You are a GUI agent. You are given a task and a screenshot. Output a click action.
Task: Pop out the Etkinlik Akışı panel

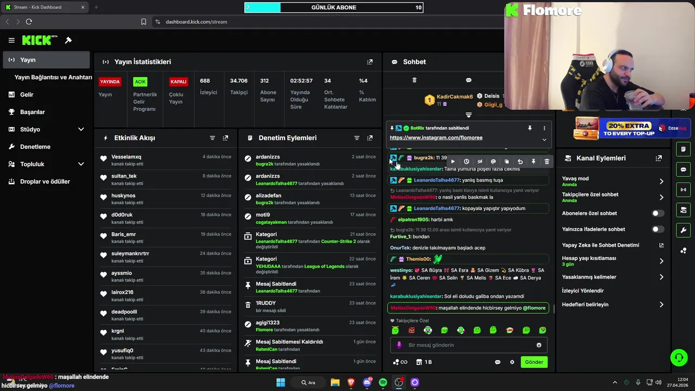pos(225,138)
